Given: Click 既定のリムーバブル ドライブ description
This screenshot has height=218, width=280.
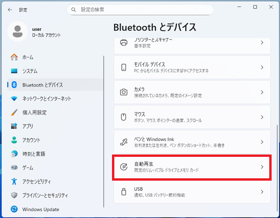Looking at the screenshot, I should pyautogui.click(x=166, y=170).
